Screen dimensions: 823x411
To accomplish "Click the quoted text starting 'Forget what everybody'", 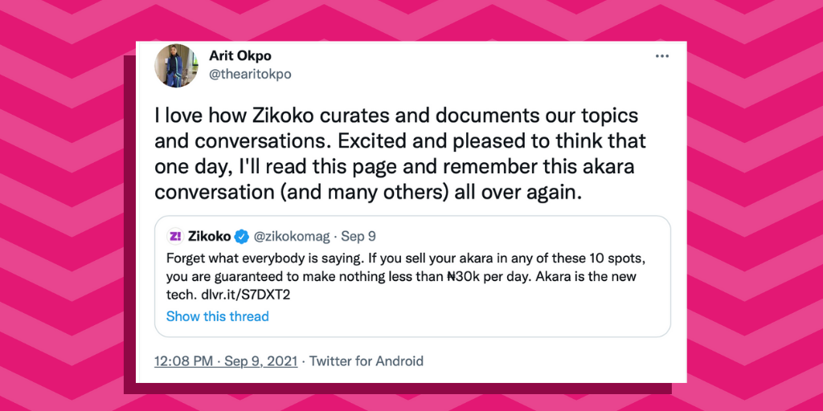I will pyautogui.click(x=321, y=258).
